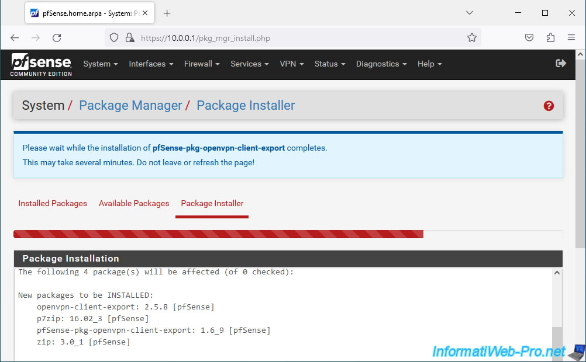Screen dimensions: 586x362
Task: Open a new tab with plus button
Action: (x=167, y=13)
